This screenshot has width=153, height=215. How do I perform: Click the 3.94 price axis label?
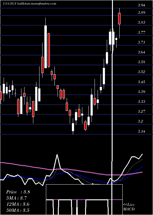[x=141, y=5]
